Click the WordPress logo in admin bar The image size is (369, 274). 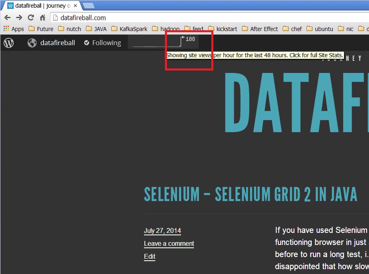click(8, 43)
